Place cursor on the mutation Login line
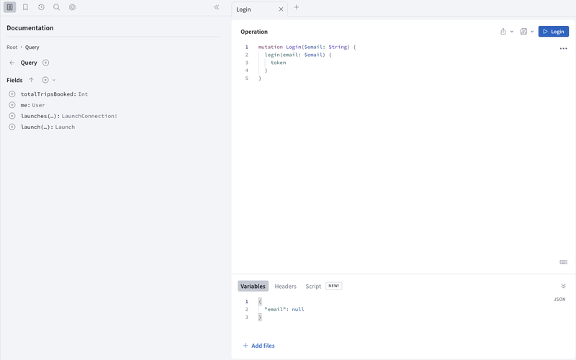This screenshot has height=360, width=576. 307,47
